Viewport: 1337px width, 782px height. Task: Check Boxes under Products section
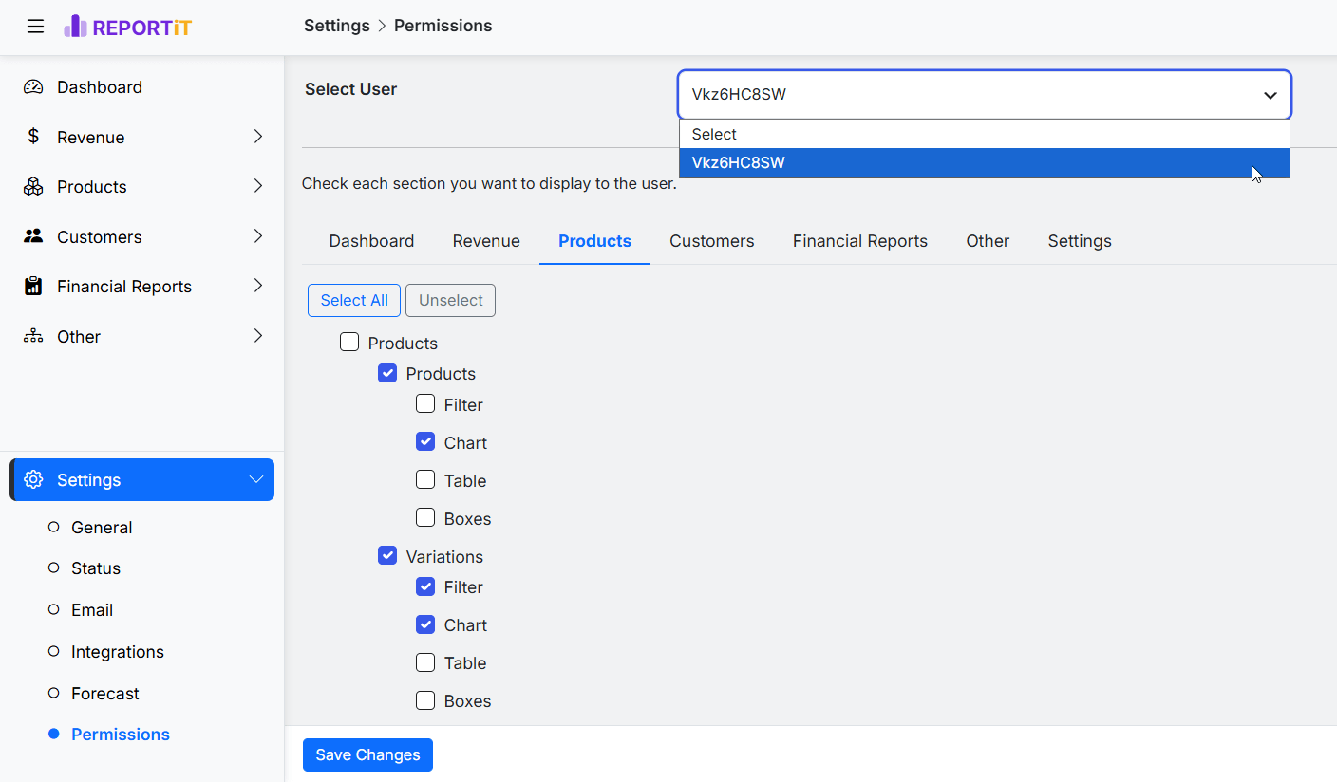425,518
